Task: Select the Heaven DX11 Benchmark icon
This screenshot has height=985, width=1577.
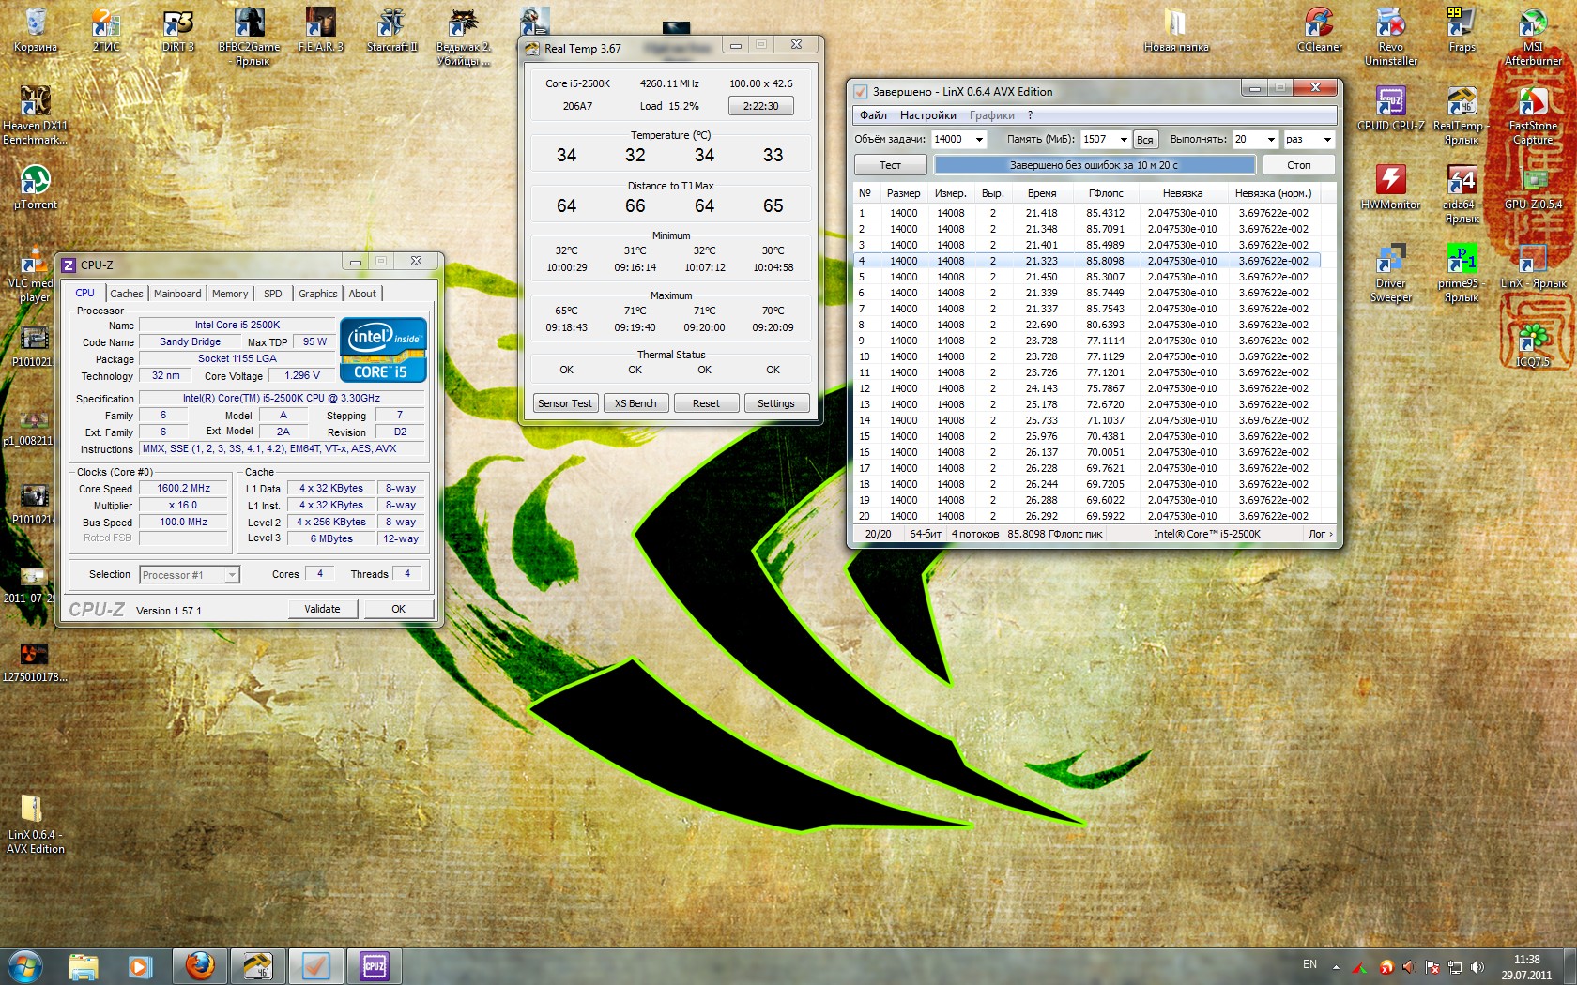Action: click(36, 115)
